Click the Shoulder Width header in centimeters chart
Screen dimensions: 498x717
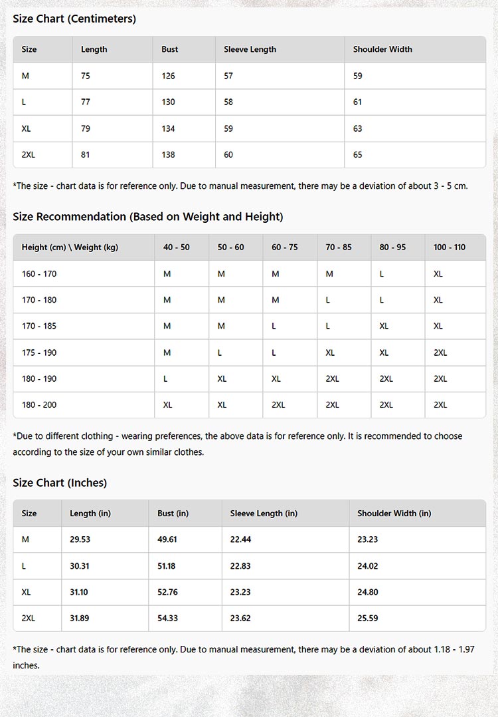(382, 49)
